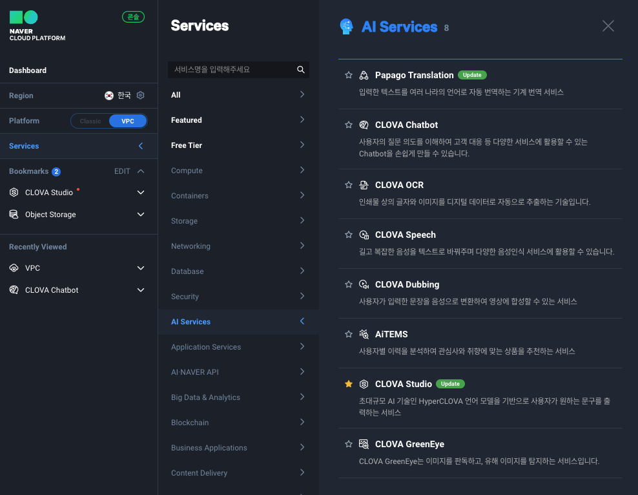Go to the Dashboard

pos(28,70)
